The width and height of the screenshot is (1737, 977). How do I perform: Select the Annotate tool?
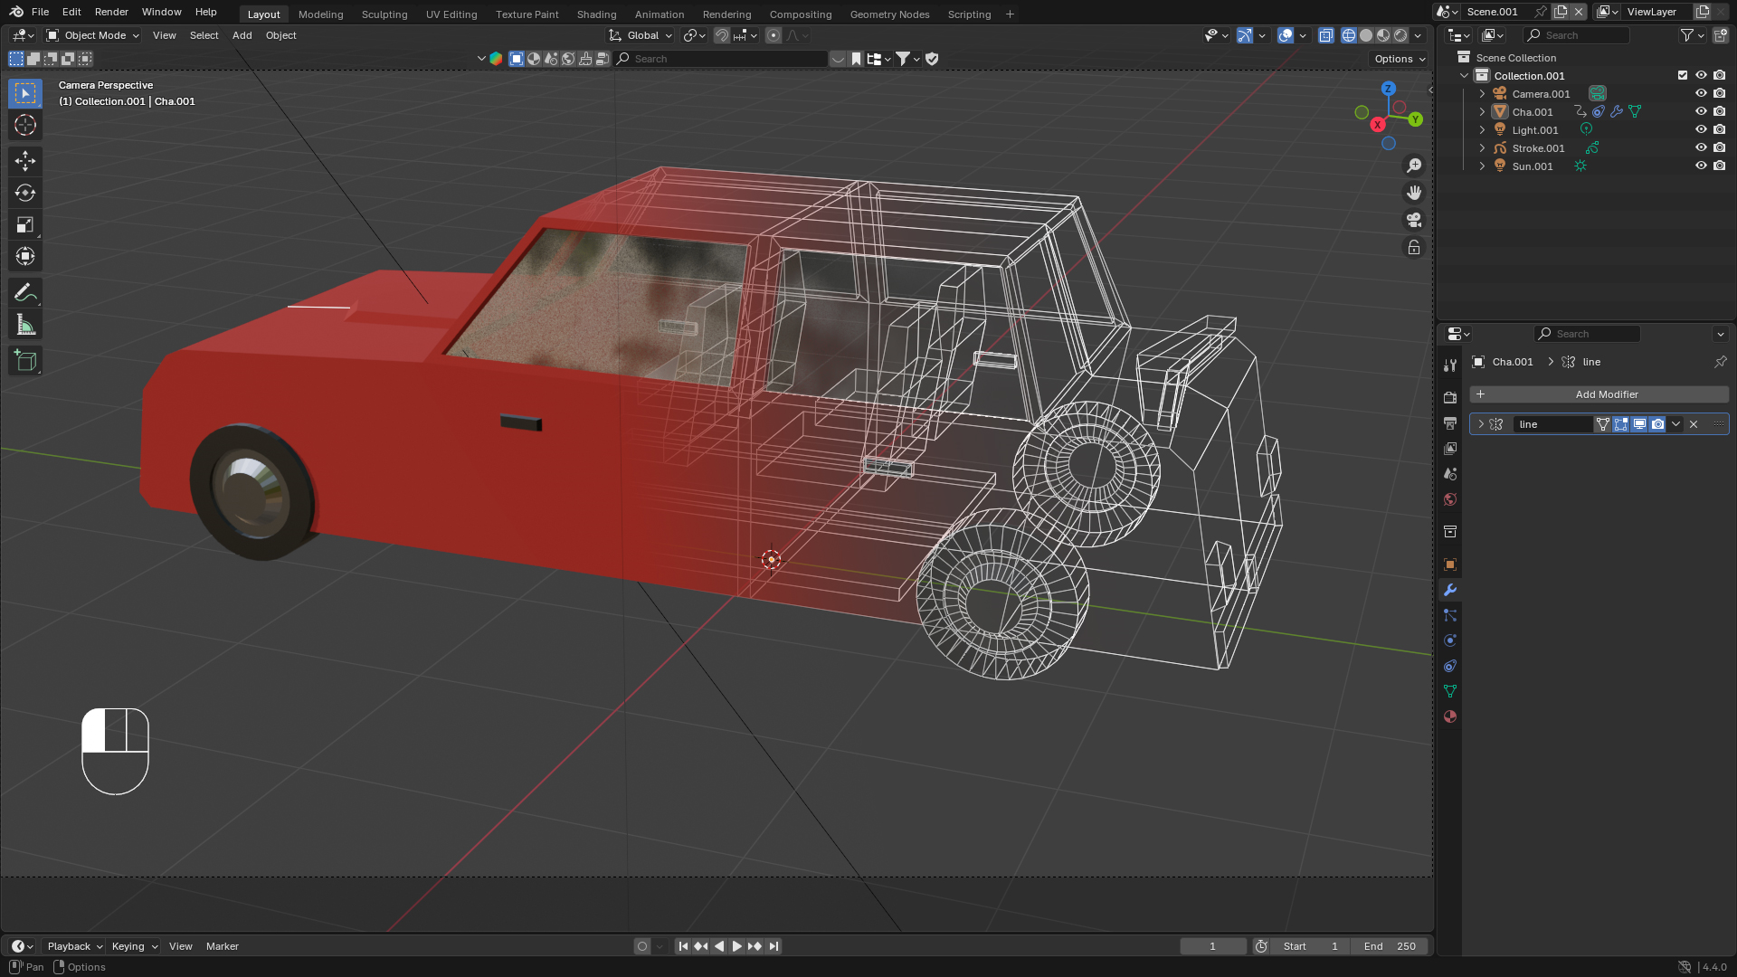coord(25,293)
